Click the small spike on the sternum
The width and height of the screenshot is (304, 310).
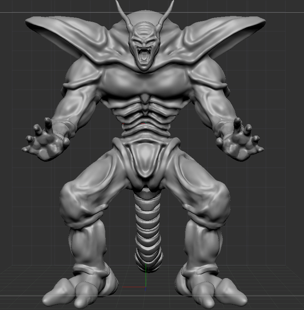click(x=146, y=98)
